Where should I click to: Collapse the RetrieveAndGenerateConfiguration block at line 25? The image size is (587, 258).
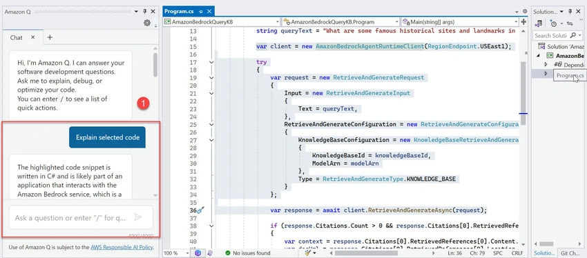point(211,124)
